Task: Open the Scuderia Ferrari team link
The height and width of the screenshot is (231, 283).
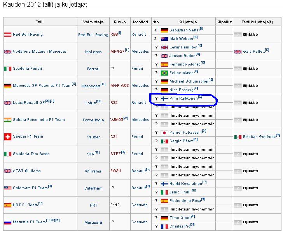Action: 27,69
